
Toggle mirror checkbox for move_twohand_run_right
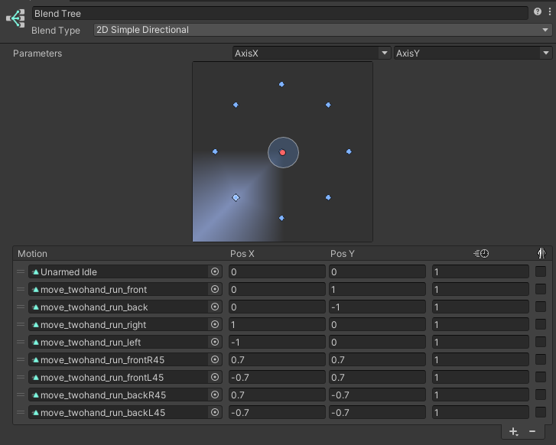[x=541, y=324]
